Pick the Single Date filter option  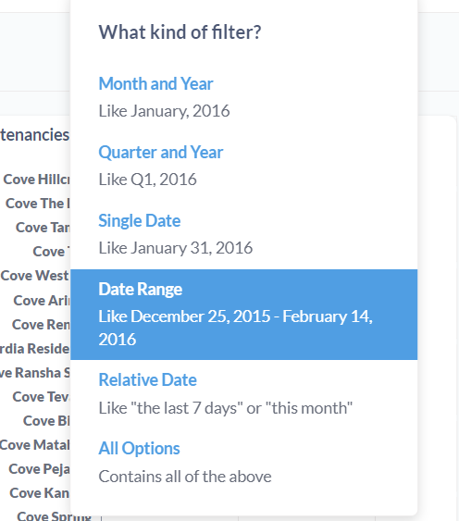[243, 234]
